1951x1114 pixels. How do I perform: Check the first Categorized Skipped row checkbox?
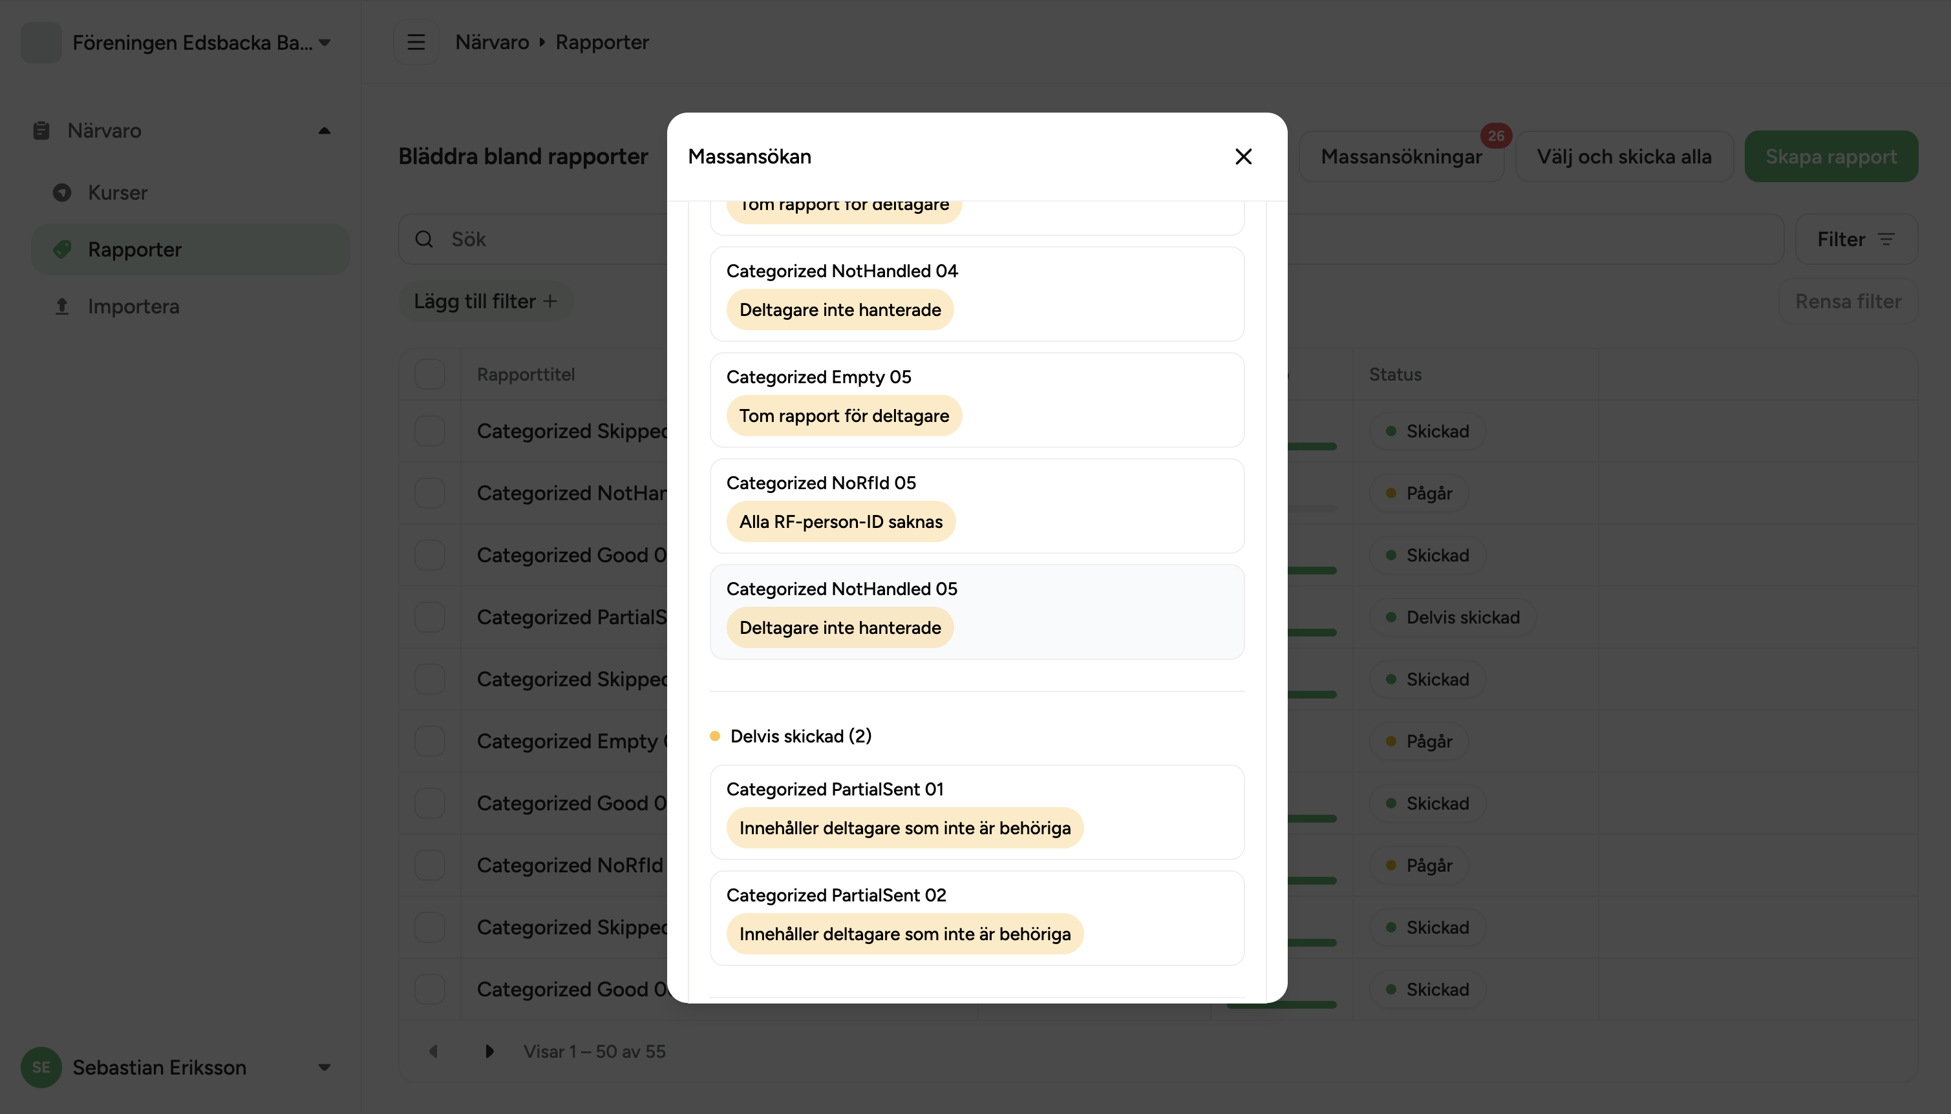tap(429, 431)
